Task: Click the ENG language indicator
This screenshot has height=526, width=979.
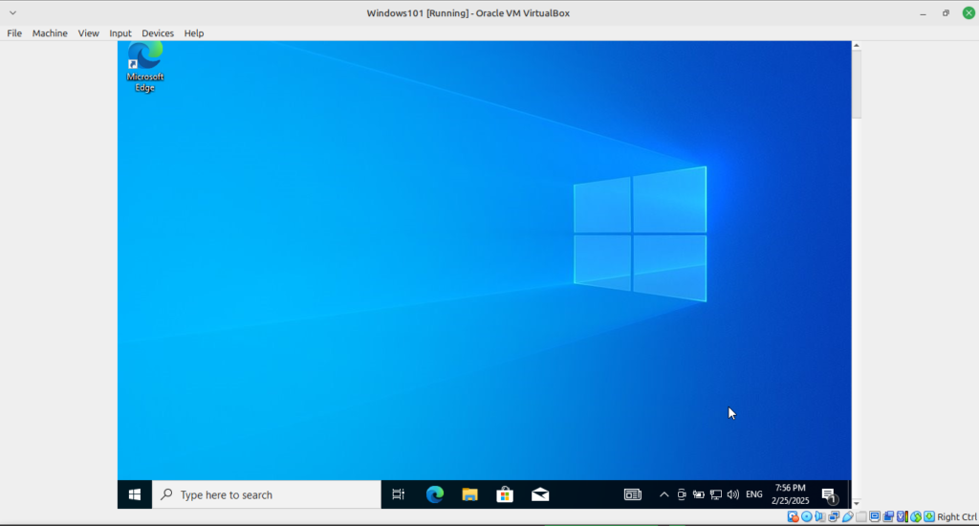Action: (754, 494)
